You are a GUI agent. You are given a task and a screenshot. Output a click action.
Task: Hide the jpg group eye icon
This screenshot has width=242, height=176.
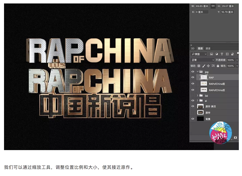[x=193, y=72]
